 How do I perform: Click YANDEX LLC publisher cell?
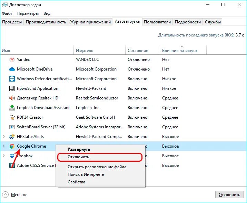pos(87,60)
